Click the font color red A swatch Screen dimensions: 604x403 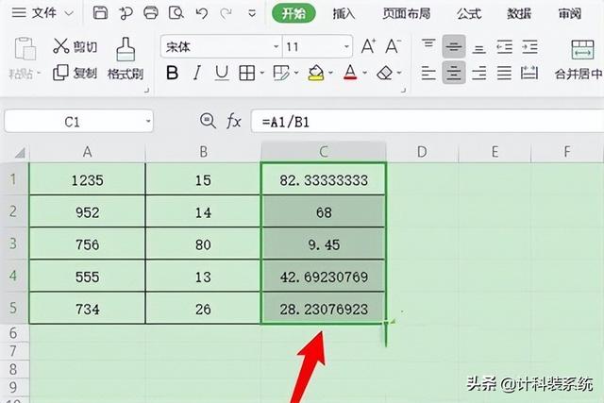click(349, 73)
